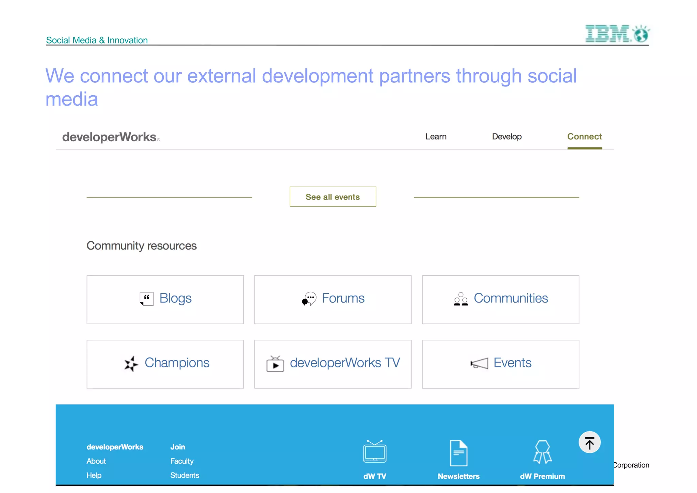Click the Events megaphone icon

coord(479,364)
